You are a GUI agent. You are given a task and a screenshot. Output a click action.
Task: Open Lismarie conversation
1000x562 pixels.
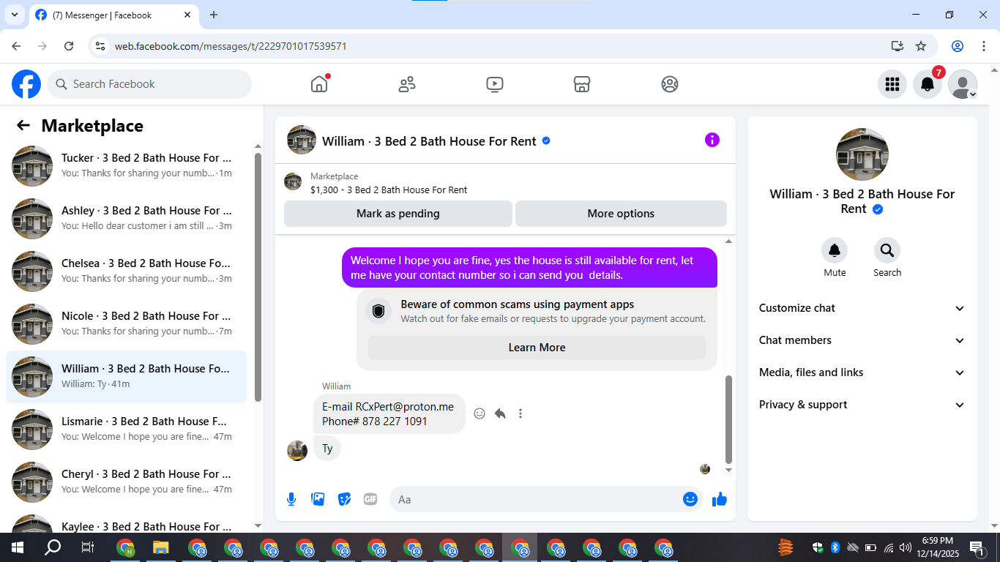[x=126, y=429]
